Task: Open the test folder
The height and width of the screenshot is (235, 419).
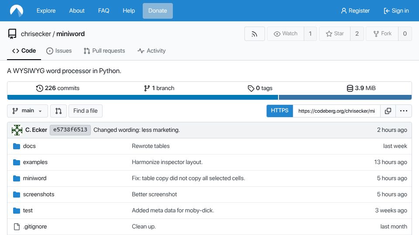Action: click(x=28, y=211)
